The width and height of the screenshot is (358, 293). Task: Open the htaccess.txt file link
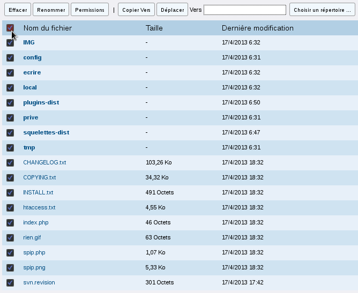coord(39,207)
